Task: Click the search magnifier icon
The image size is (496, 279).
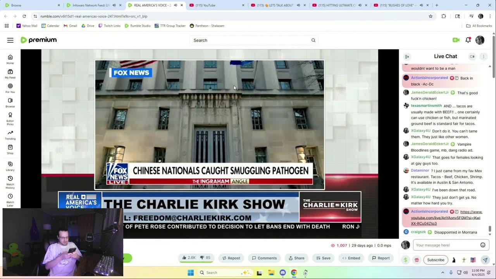Action: click(313, 40)
